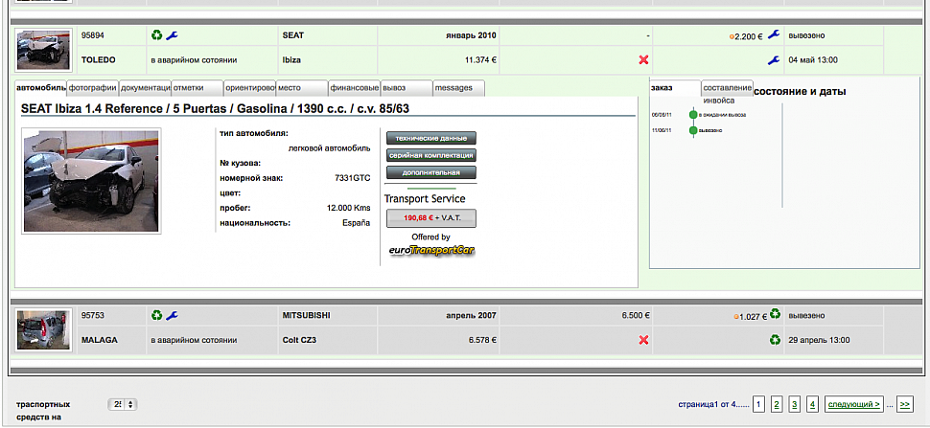Open the 'автомобиль' tab

coord(41,88)
